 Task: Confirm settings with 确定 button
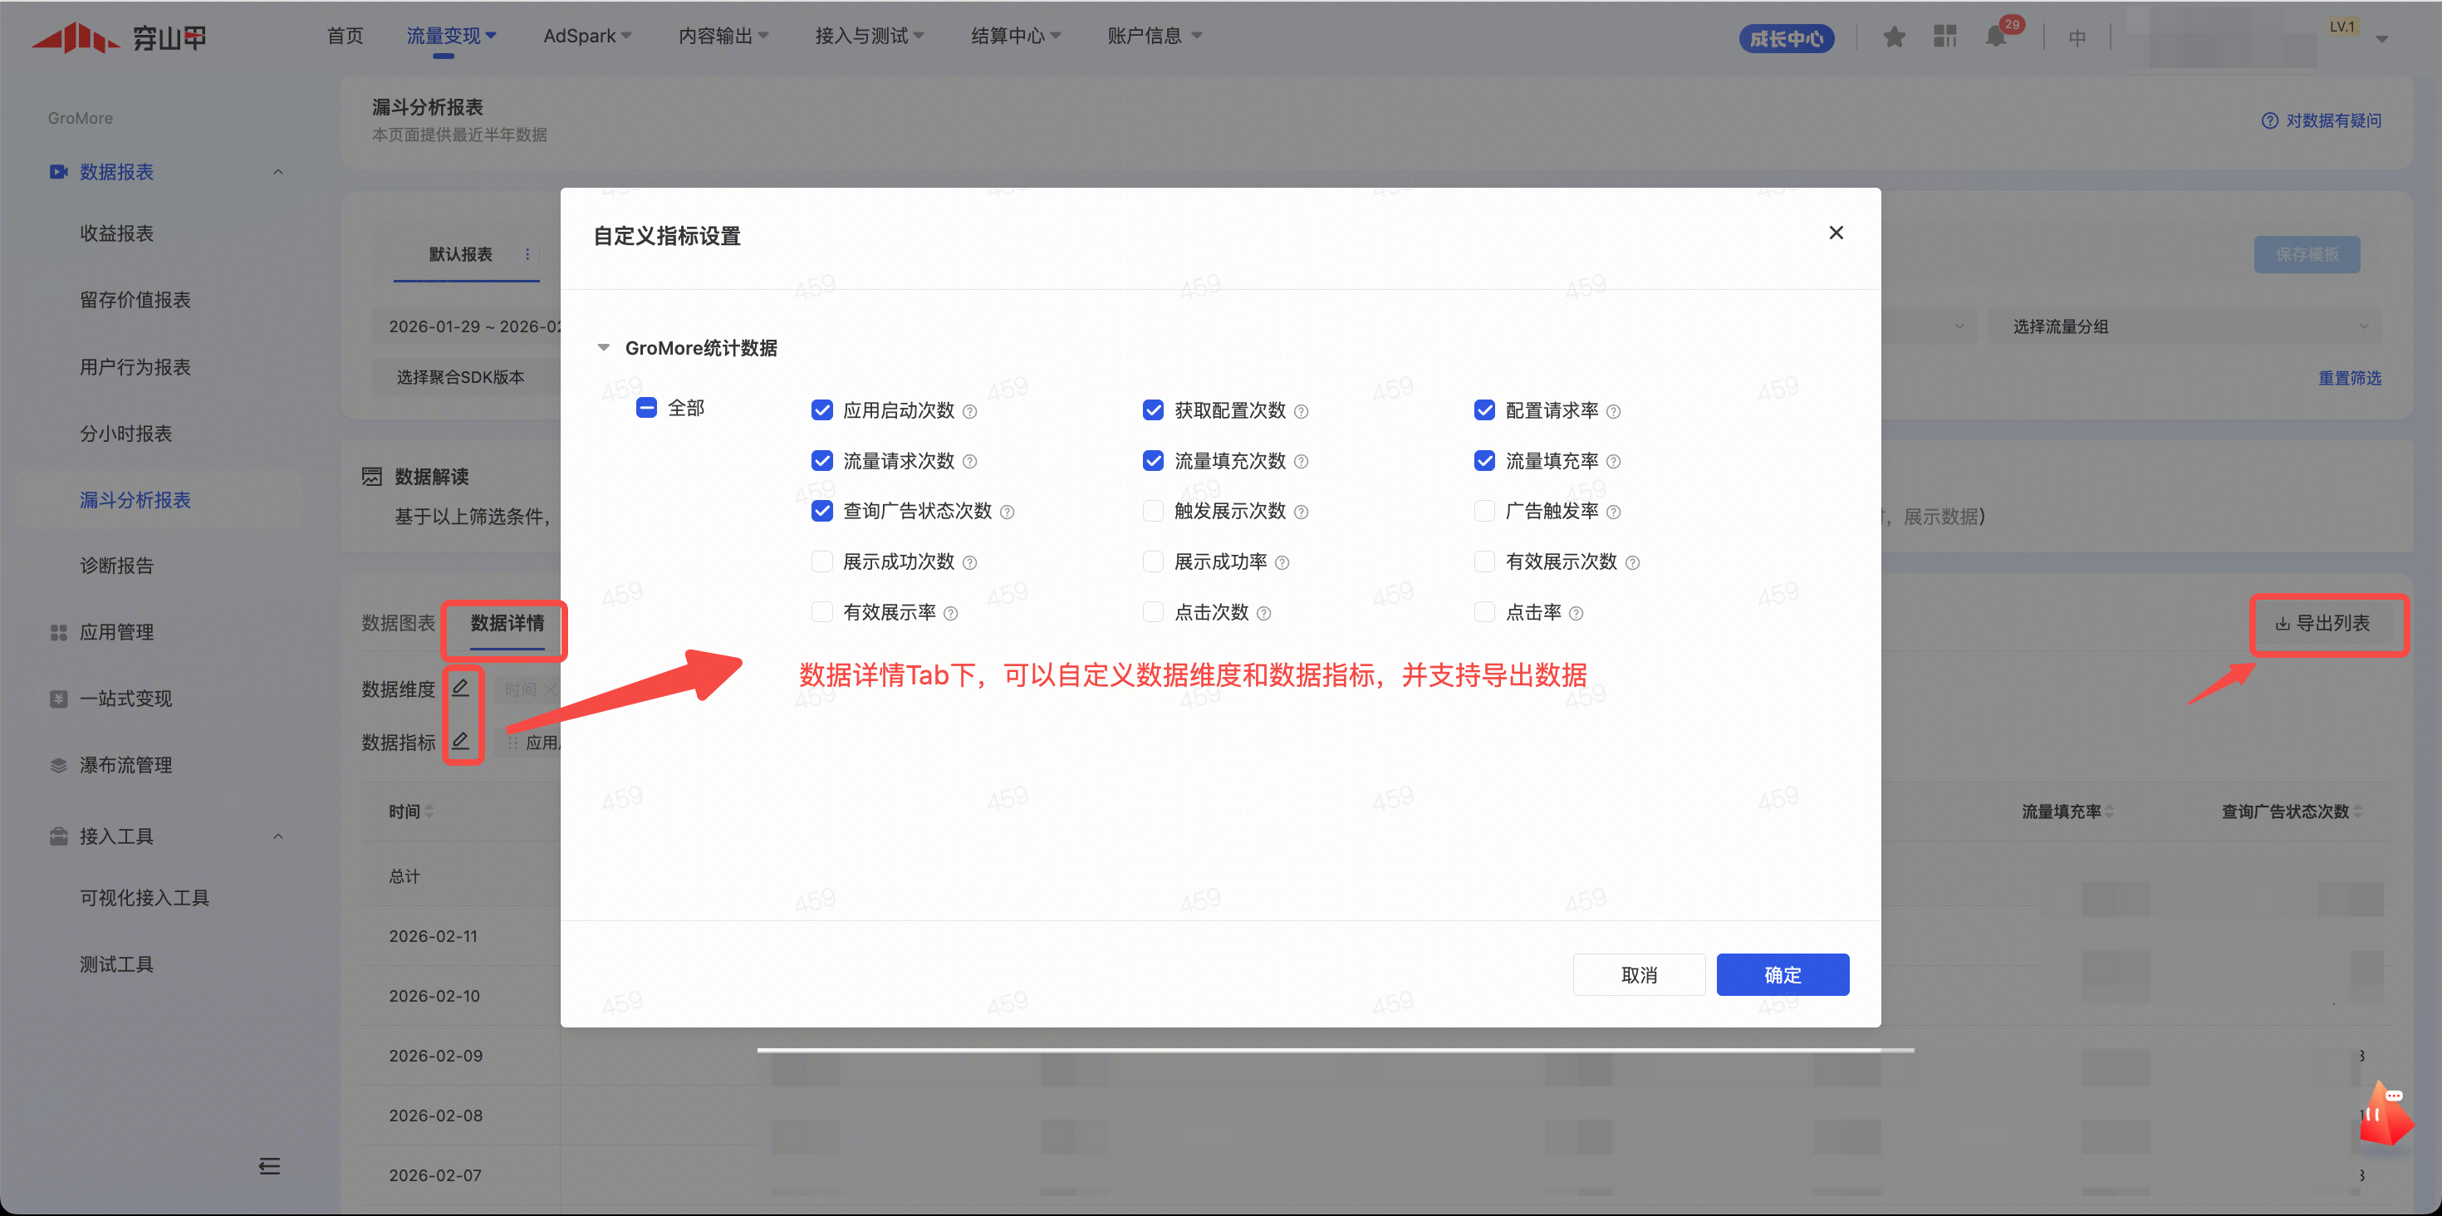(x=1782, y=974)
